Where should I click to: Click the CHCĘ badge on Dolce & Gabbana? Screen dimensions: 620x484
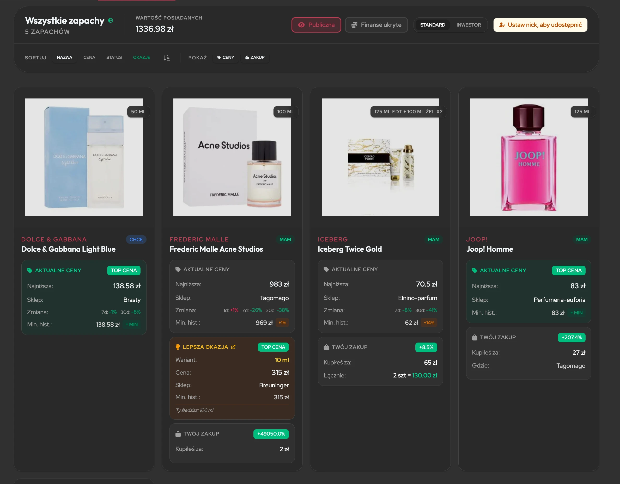click(136, 239)
